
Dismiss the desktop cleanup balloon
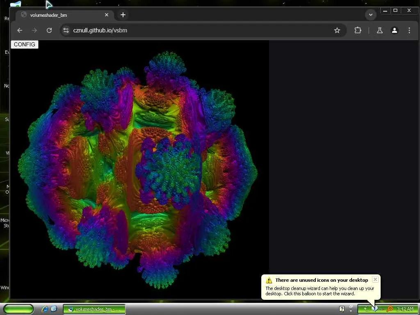click(375, 279)
